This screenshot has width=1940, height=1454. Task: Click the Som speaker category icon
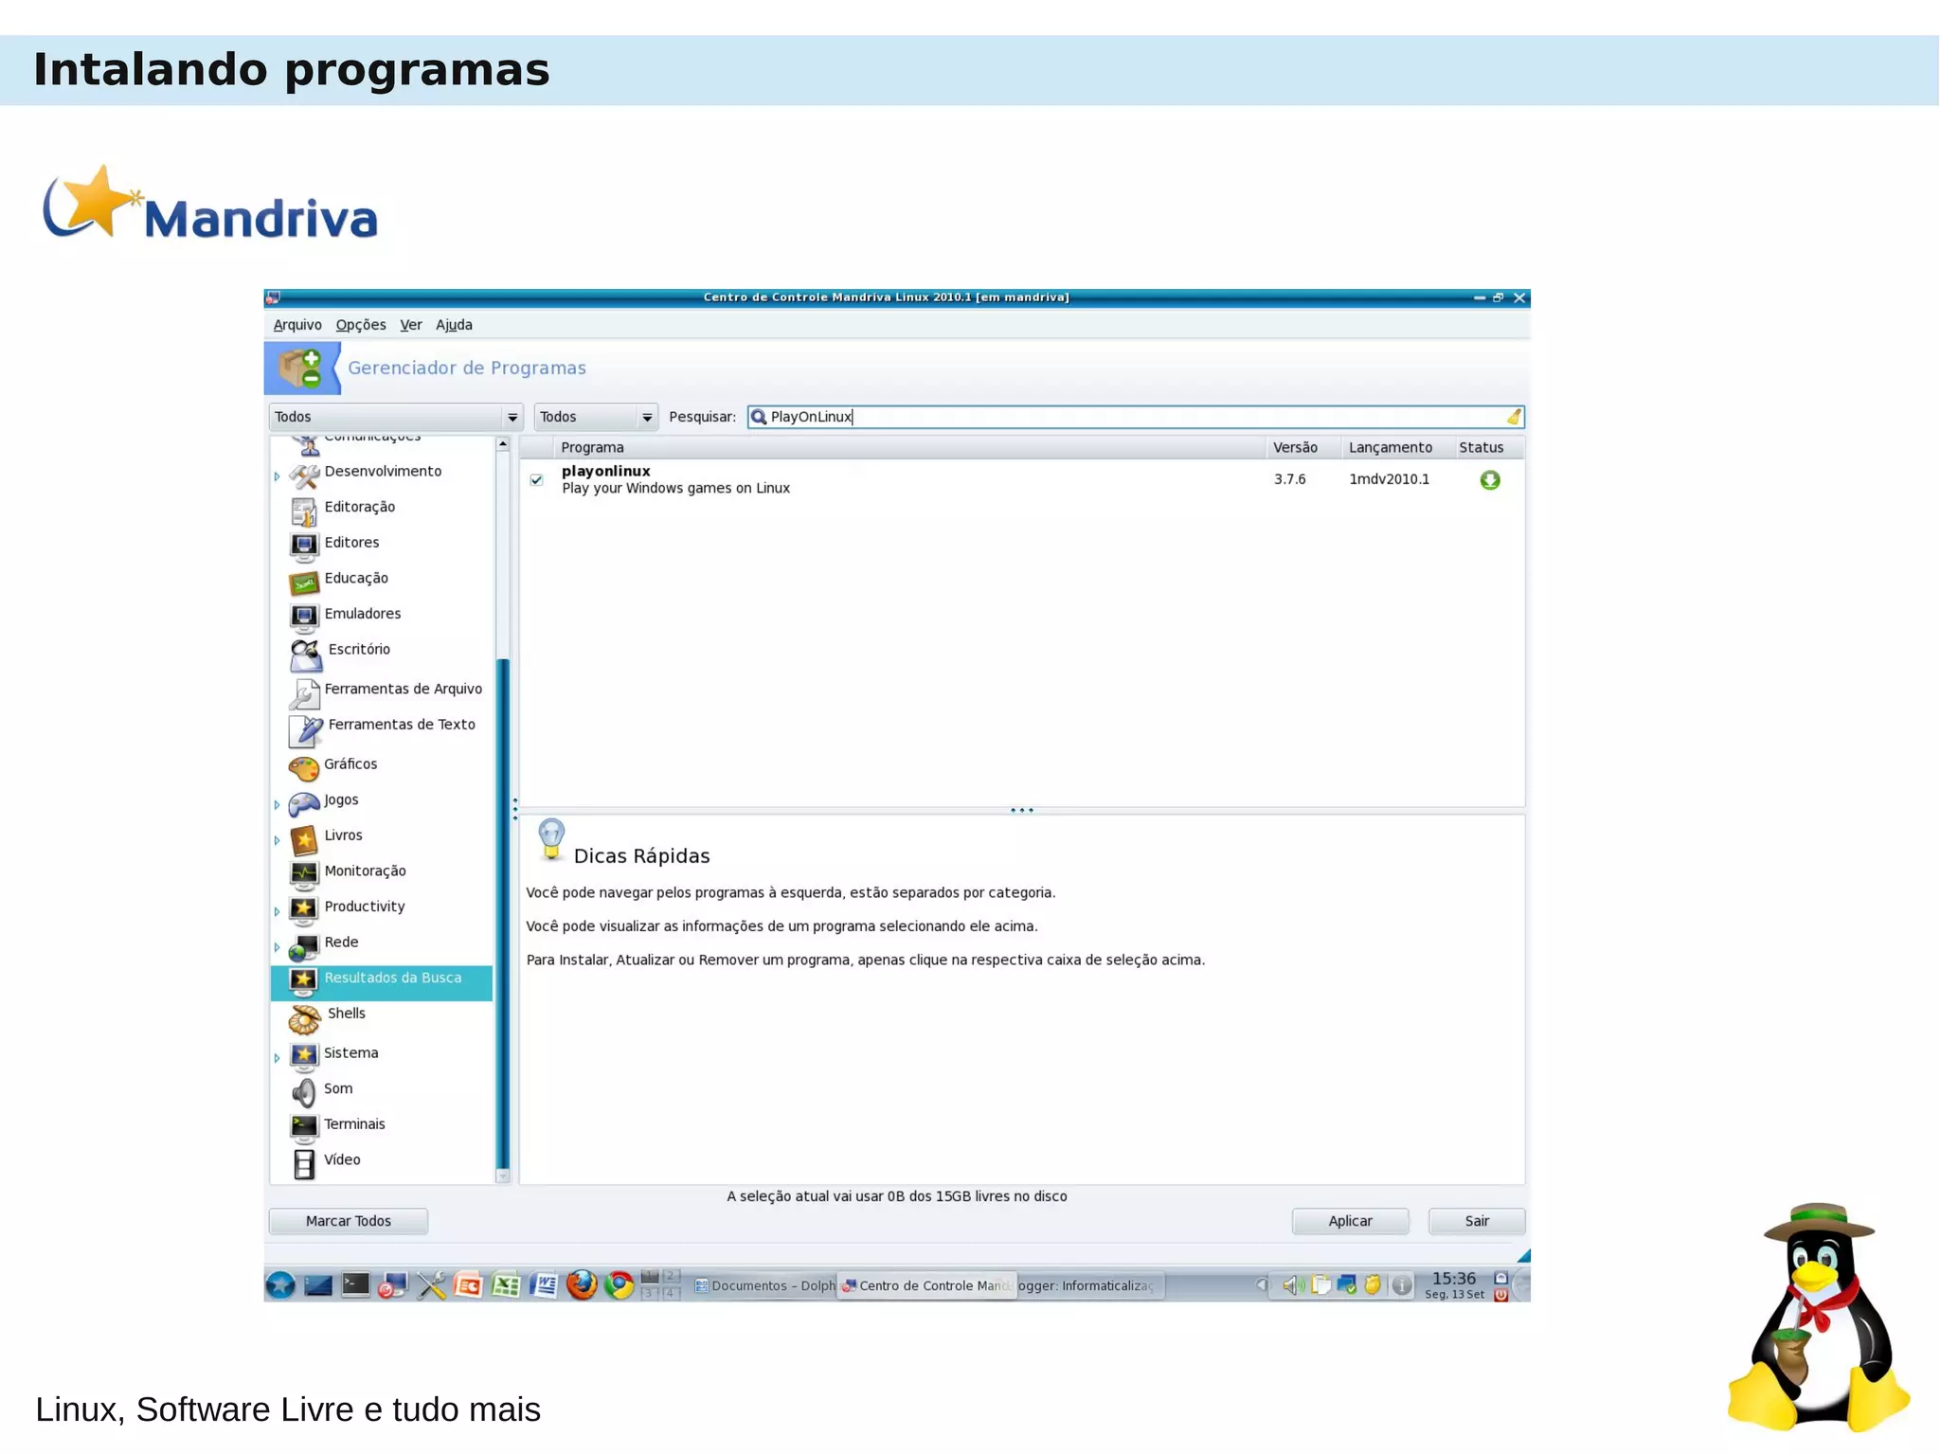(x=303, y=1092)
